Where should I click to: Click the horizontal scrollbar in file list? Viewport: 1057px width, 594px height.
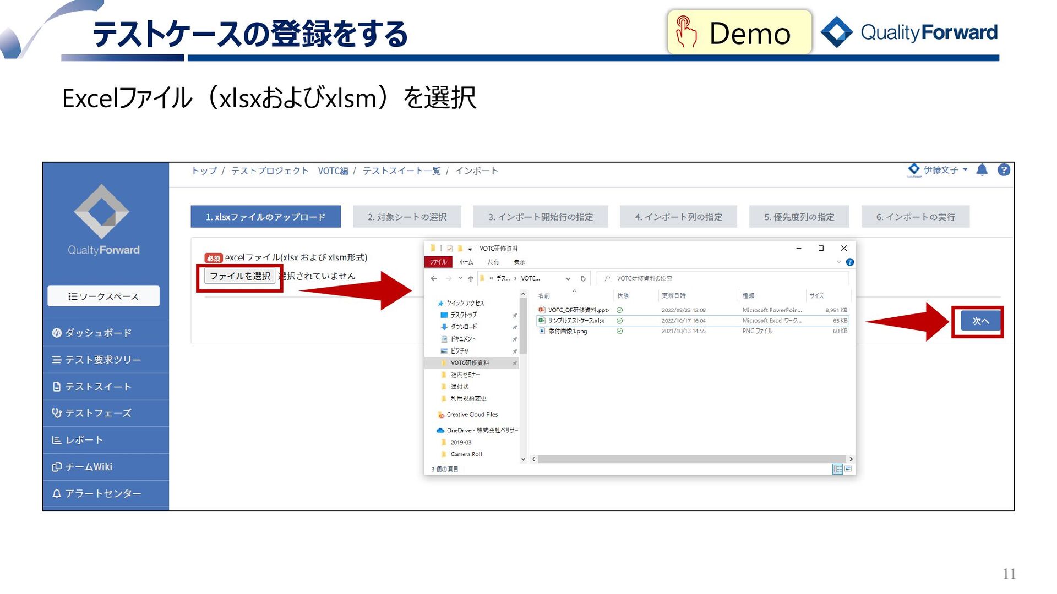[691, 459]
